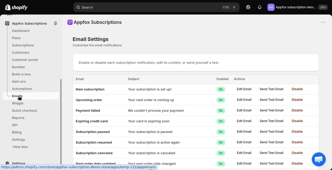Go to Dashboard in sidebar
The height and width of the screenshot is (170, 332).
tap(20, 31)
